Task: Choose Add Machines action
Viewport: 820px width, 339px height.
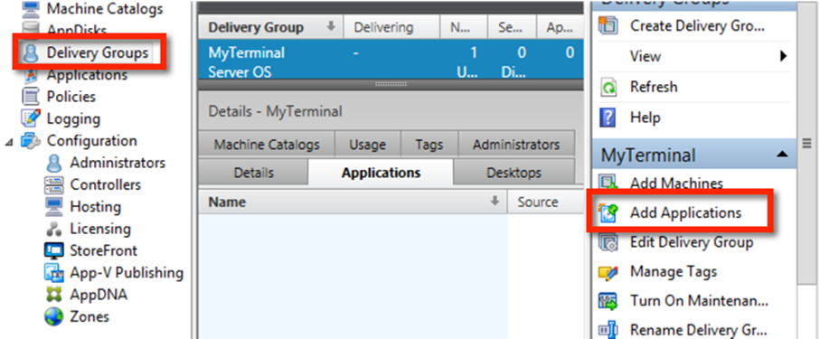Action: (677, 184)
